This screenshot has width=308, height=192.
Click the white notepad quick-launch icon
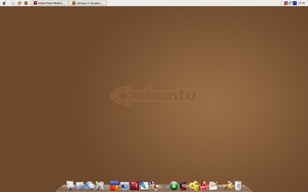13,3
